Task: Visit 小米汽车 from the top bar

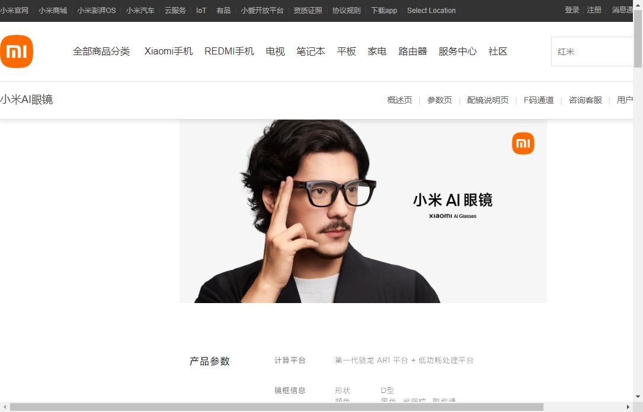Action: tap(140, 10)
